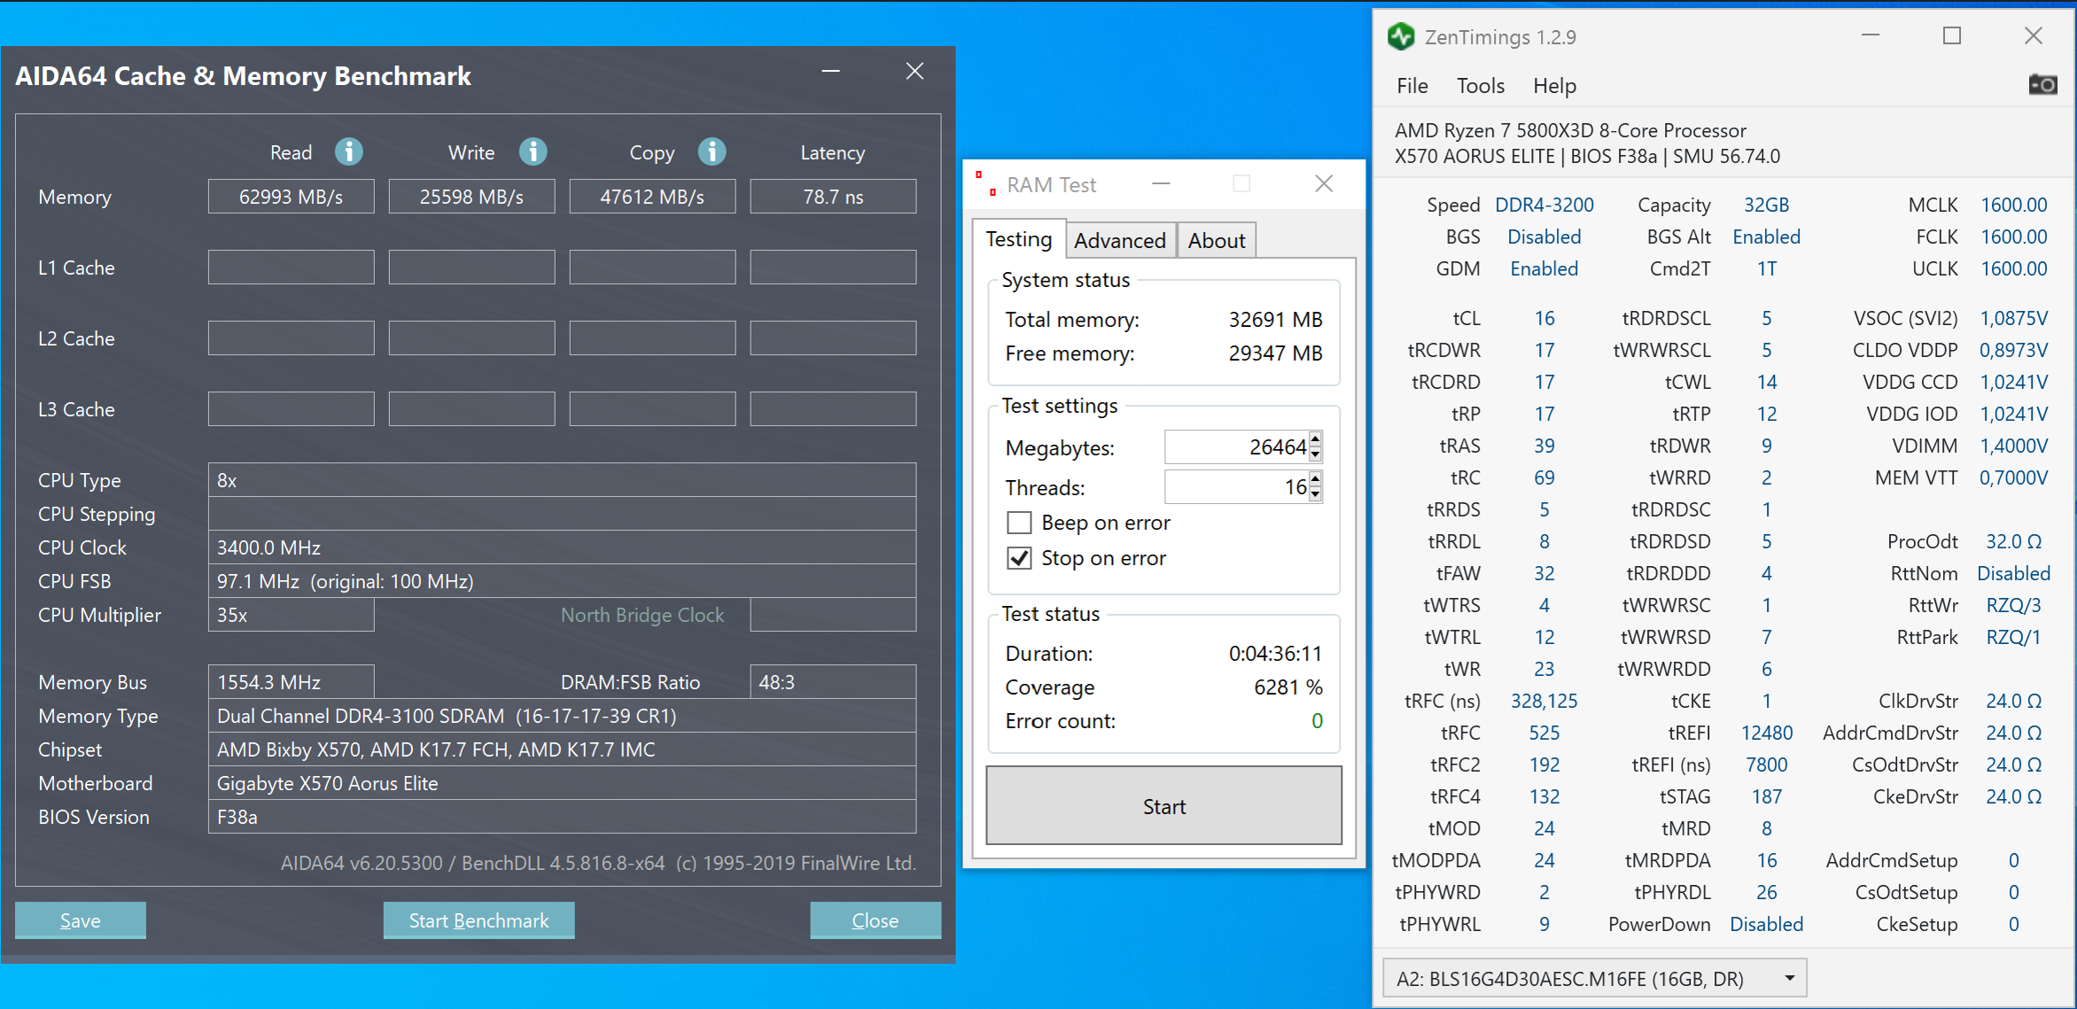This screenshot has width=2077, height=1009.
Task: Decrease Threads with down spinner arrow
Action: 1316,494
